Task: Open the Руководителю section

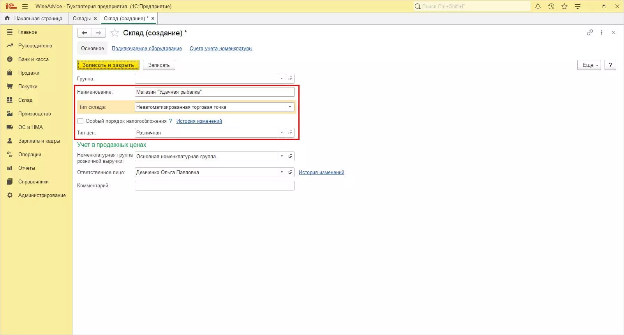Action: click(x=36, y=46)
